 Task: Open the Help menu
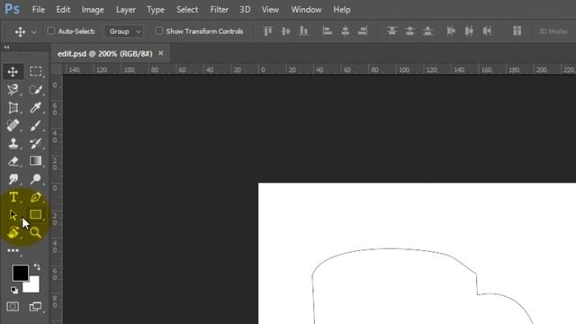click(x=342, y=10)
